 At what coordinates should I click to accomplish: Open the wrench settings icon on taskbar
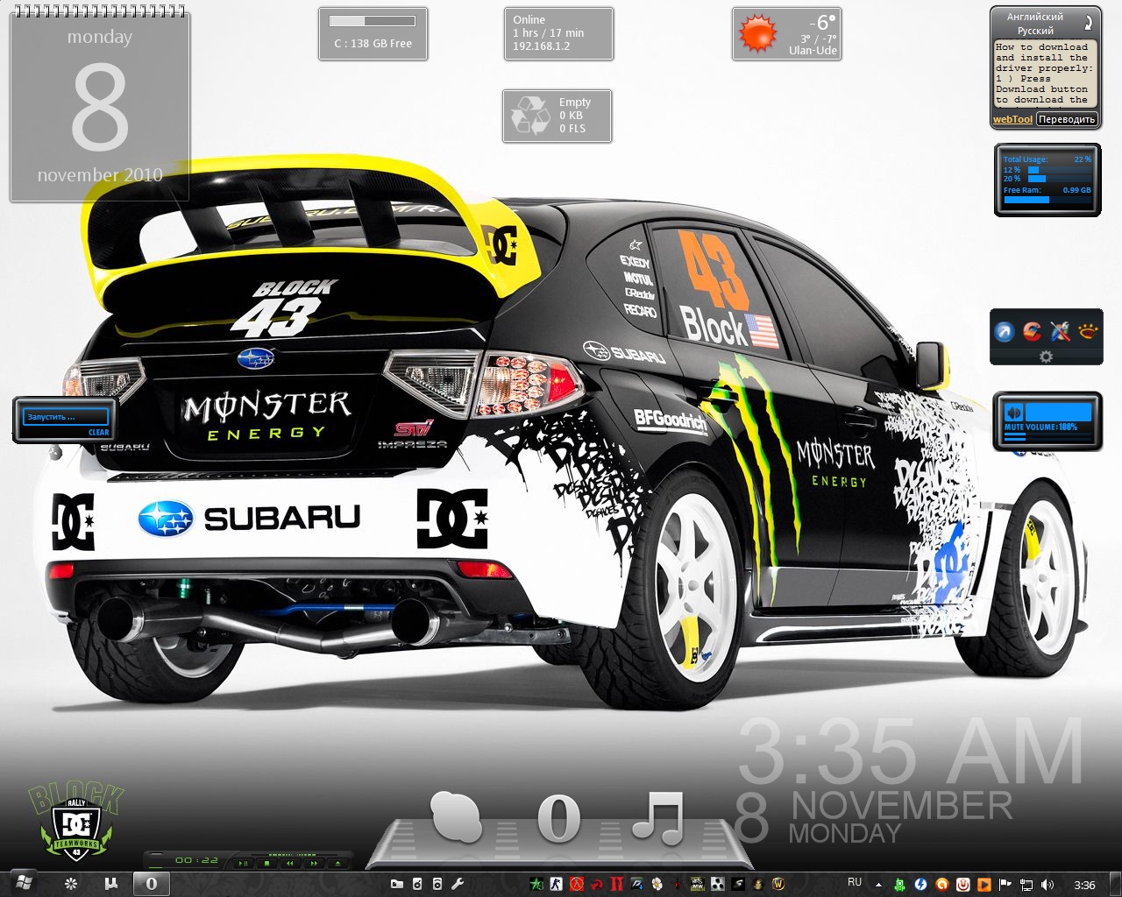click(457, 884)
